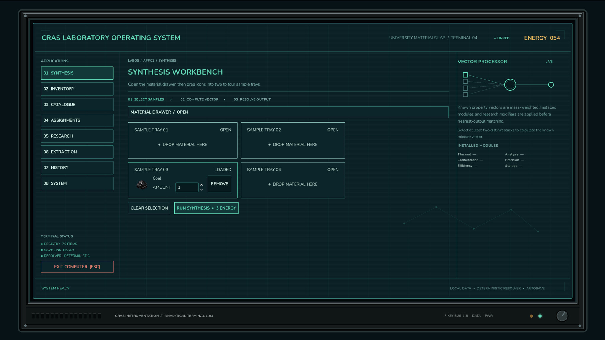Click REGISTRY 76 ITEMS status
This screenshot has height=340, width=605.
click(x=59, y=244)
